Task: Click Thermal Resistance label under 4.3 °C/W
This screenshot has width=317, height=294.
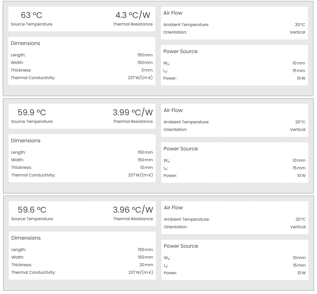Action: click(133, 24)
